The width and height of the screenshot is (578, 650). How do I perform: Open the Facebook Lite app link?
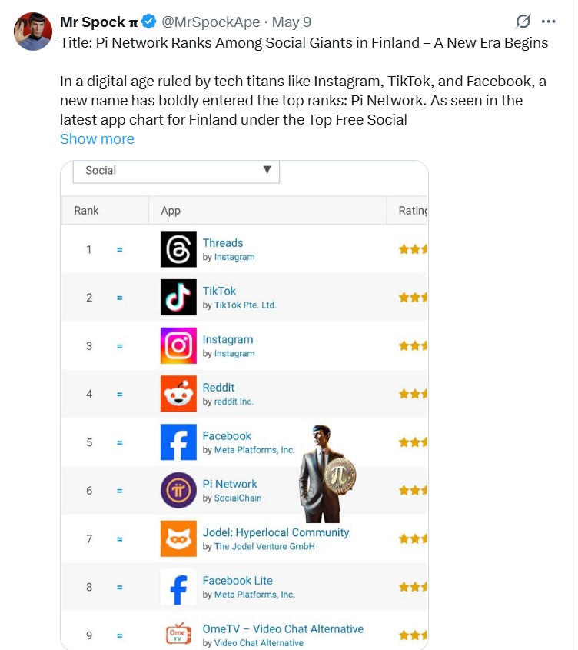[238, 581]
